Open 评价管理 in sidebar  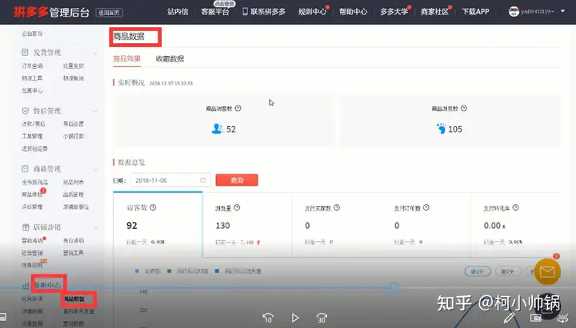click(32, 207)
